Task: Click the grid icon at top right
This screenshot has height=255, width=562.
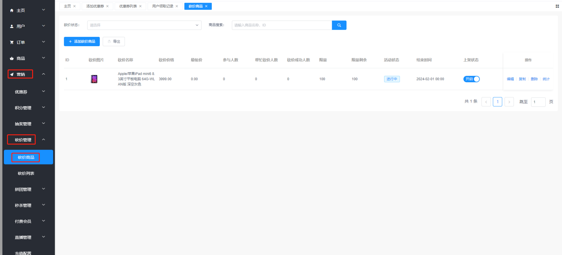Action: tap(557, 6)
